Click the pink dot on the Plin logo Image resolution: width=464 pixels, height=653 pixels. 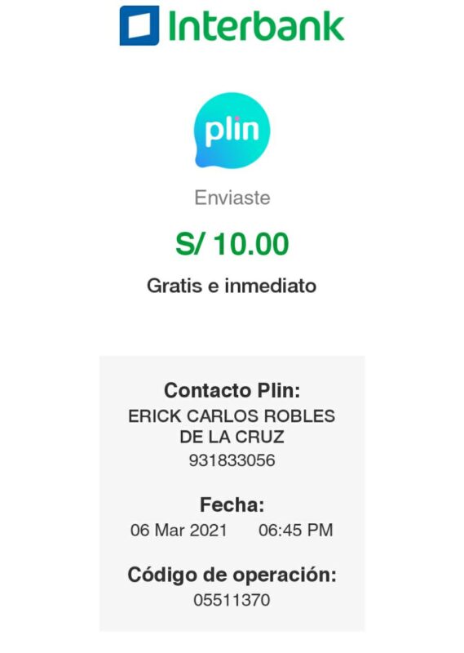[x=237, y=119]
